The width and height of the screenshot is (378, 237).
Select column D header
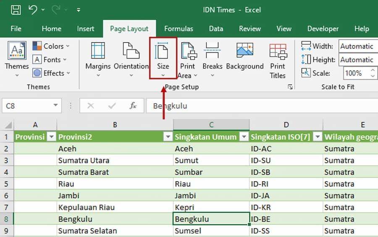click(x=286, y=125)
